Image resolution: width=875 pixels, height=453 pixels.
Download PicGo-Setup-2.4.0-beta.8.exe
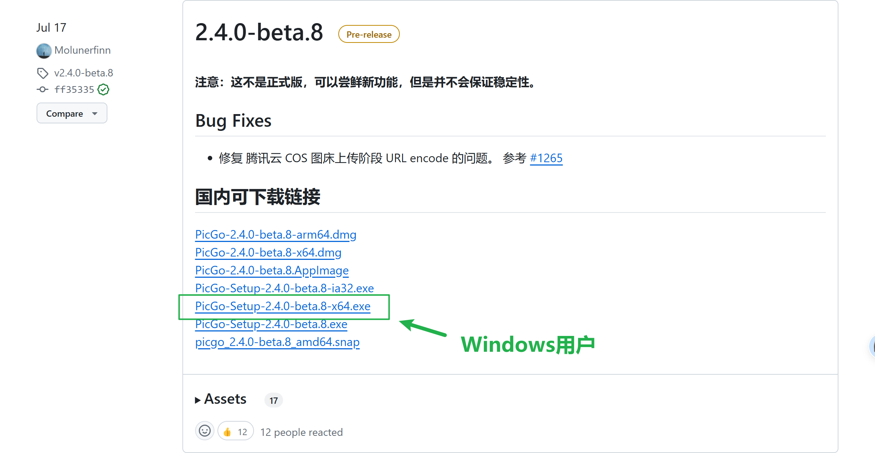click(271, 324)
